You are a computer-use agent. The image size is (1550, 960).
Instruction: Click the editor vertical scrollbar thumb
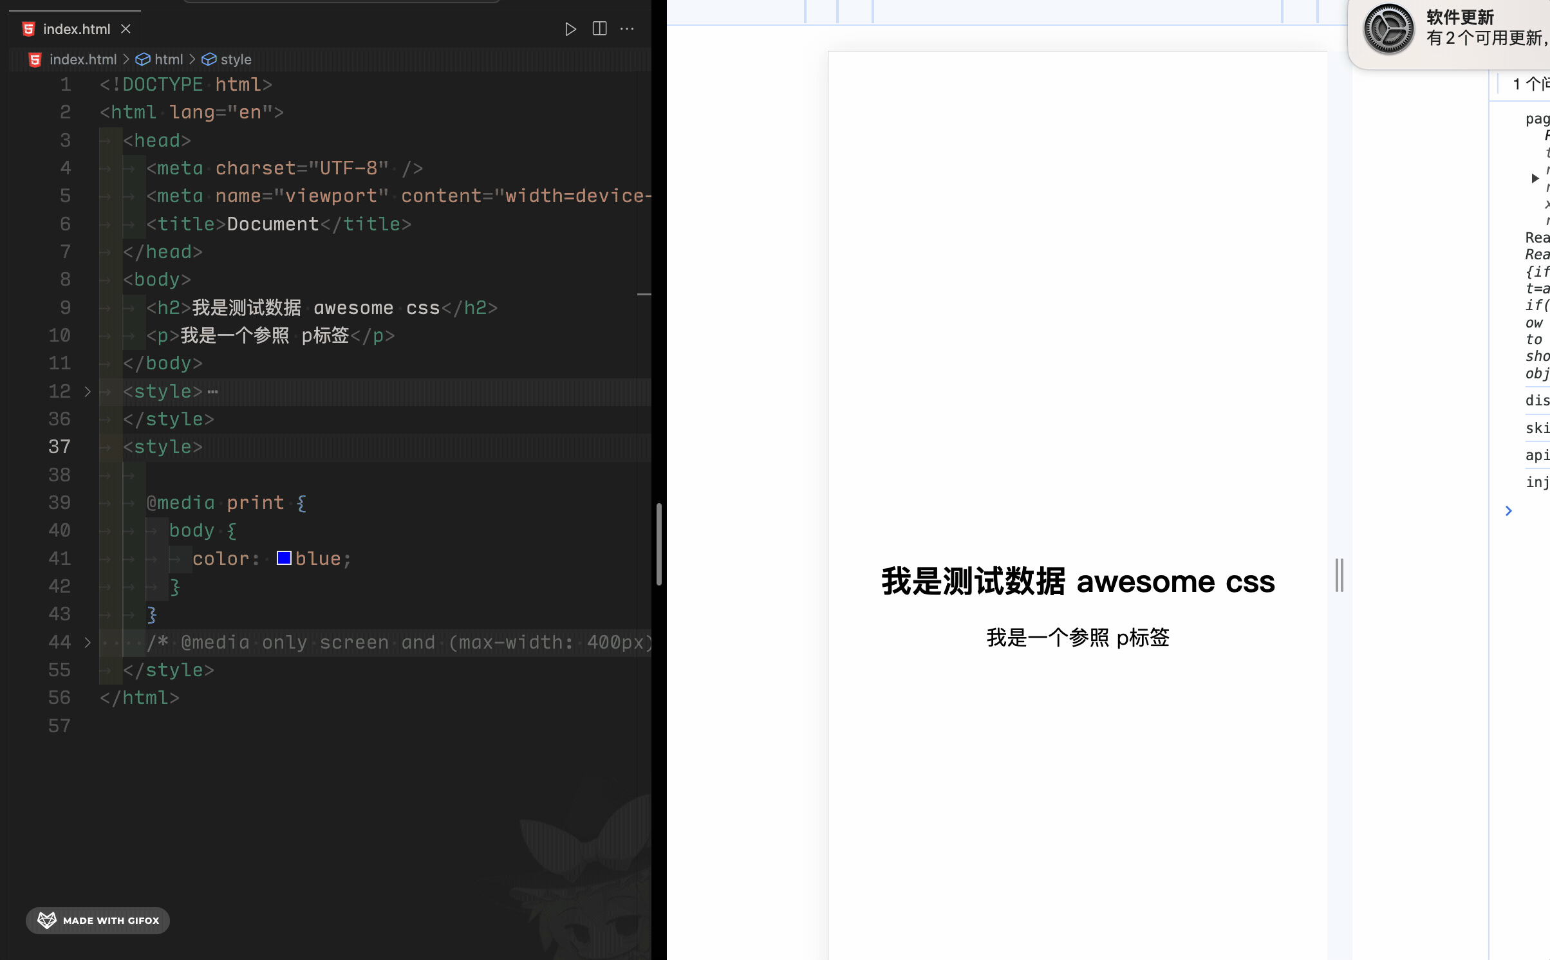pyautogui.click(x=658, y=544)
